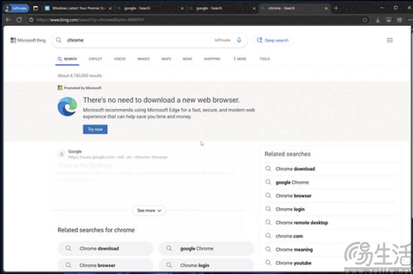Click the google Chrome pill button
This screenshot has width=413, height=274.
pyautogui.click(x=206, y=249)
